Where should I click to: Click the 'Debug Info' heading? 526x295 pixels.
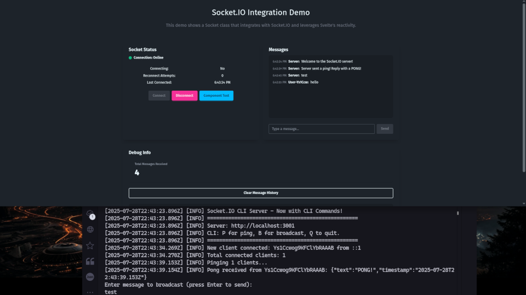click(140, 152)
